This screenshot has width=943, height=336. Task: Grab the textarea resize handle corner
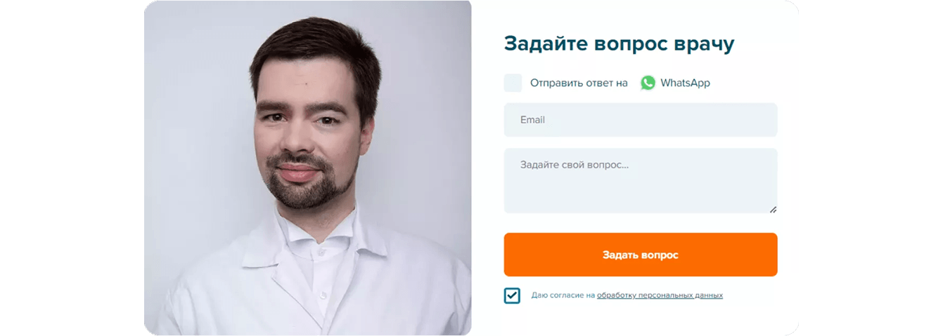click(773, 208)
